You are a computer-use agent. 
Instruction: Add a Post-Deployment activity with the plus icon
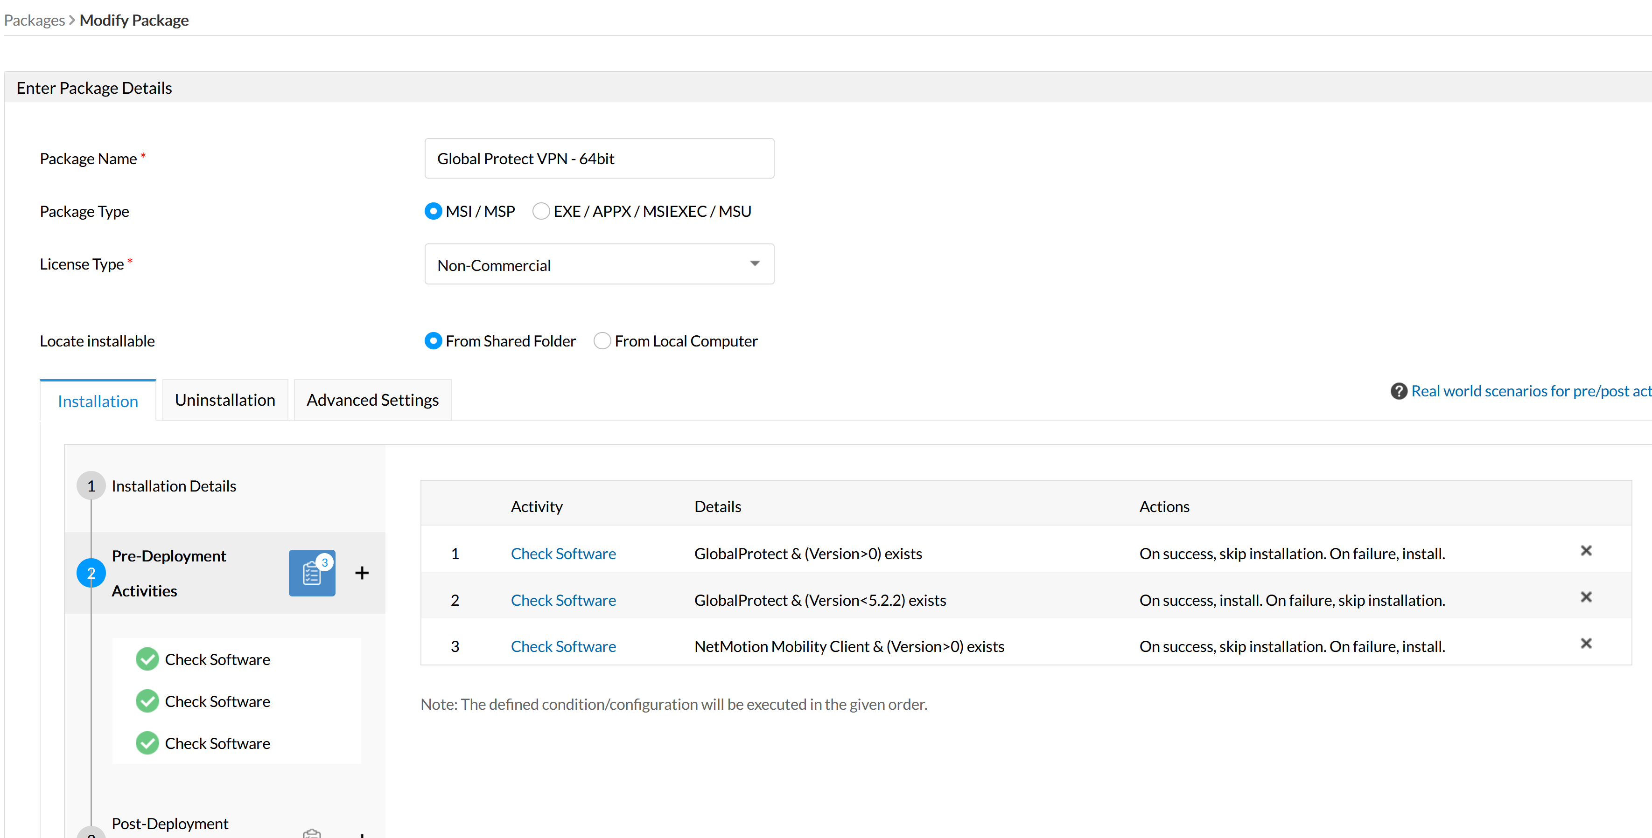[x=362, y=835]
